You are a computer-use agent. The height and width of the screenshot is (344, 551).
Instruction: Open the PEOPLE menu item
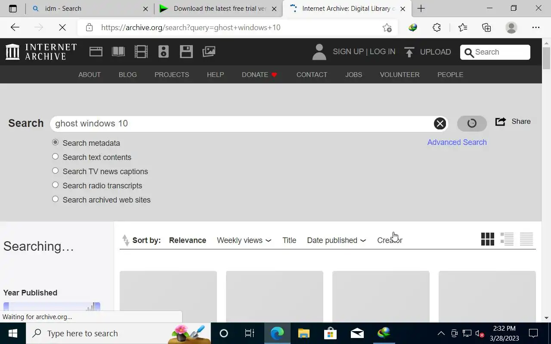pyautogui.click(x=450, y=74)
